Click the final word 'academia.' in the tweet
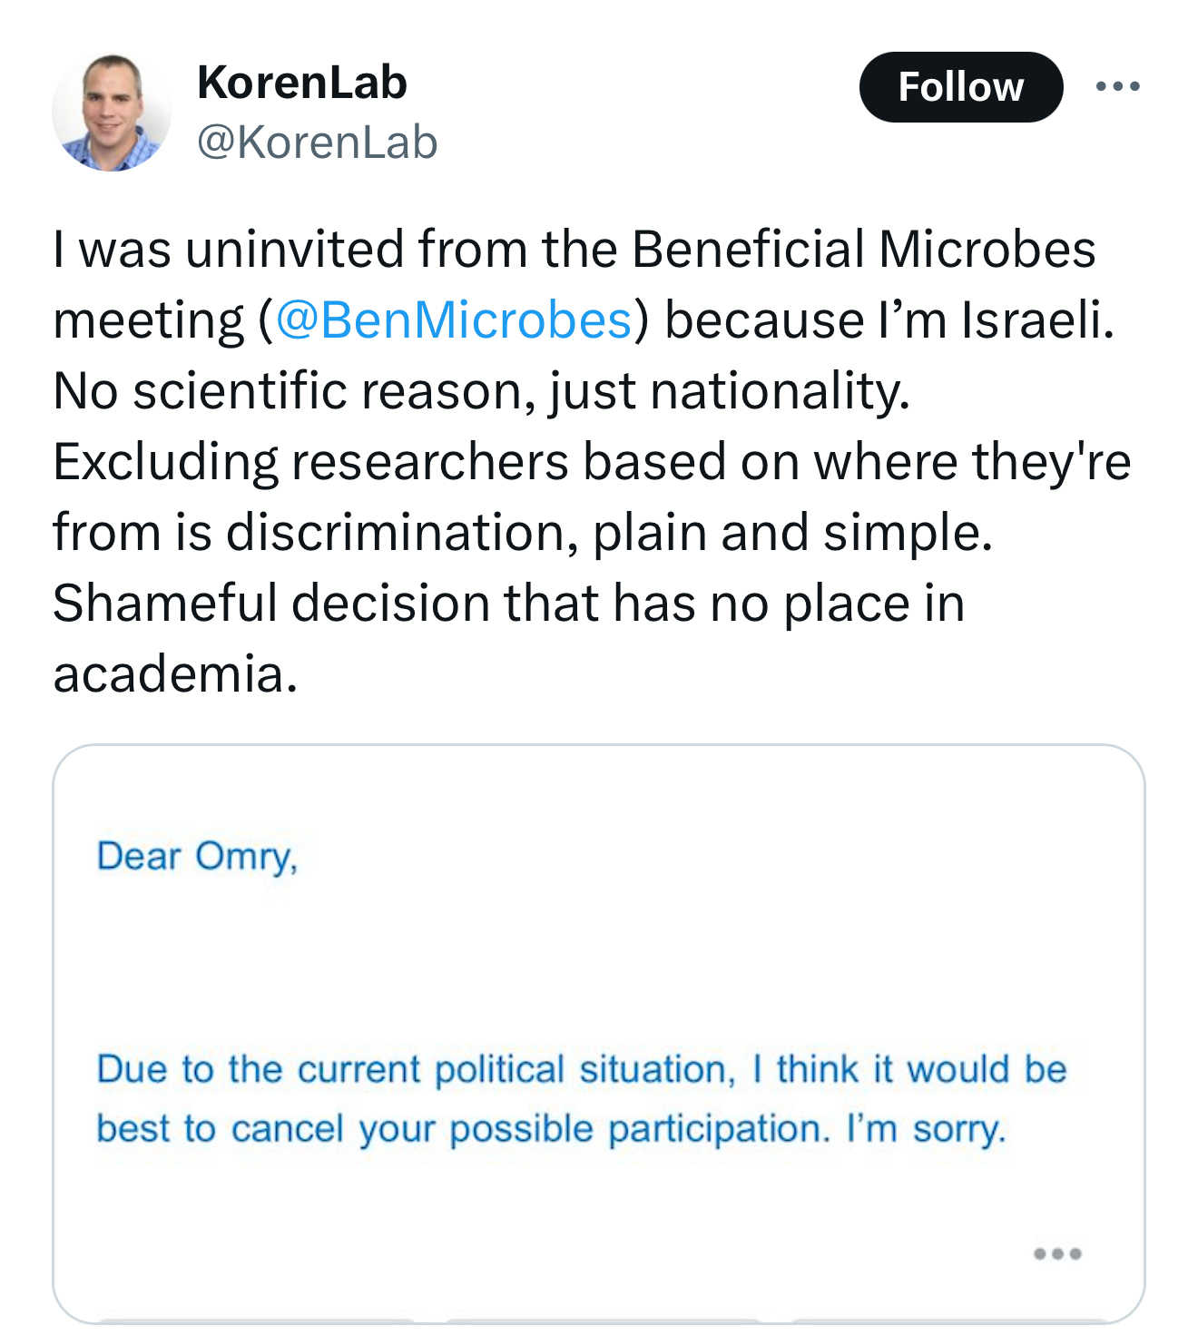The height and width of the screenshot is (1336, 1198). pyautogui.click(x=175, y=673)
